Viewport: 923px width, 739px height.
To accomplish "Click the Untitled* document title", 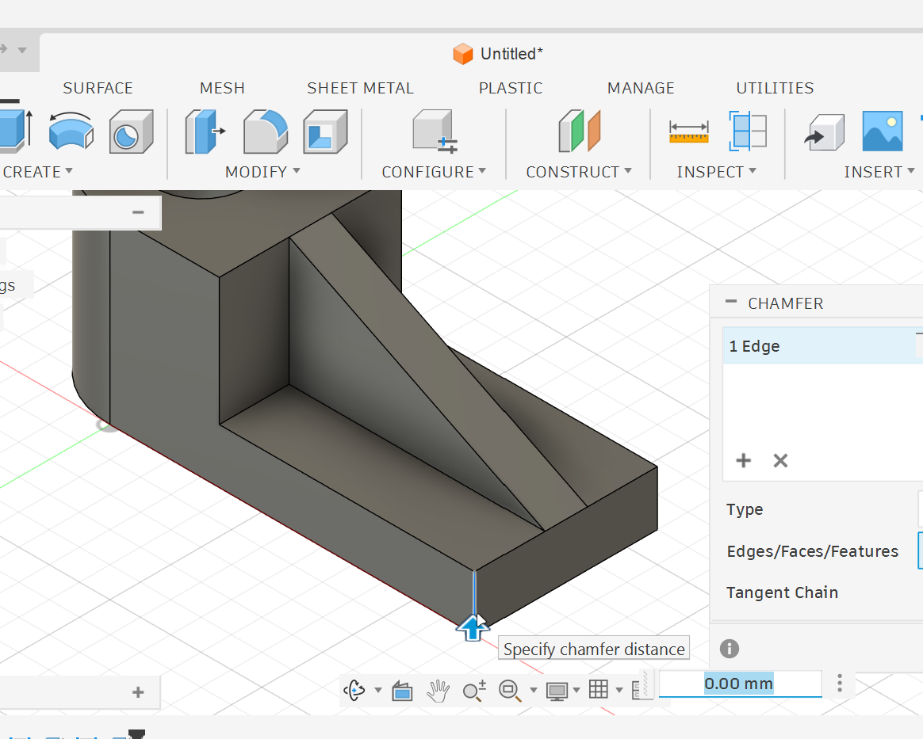I will (511, 54).
